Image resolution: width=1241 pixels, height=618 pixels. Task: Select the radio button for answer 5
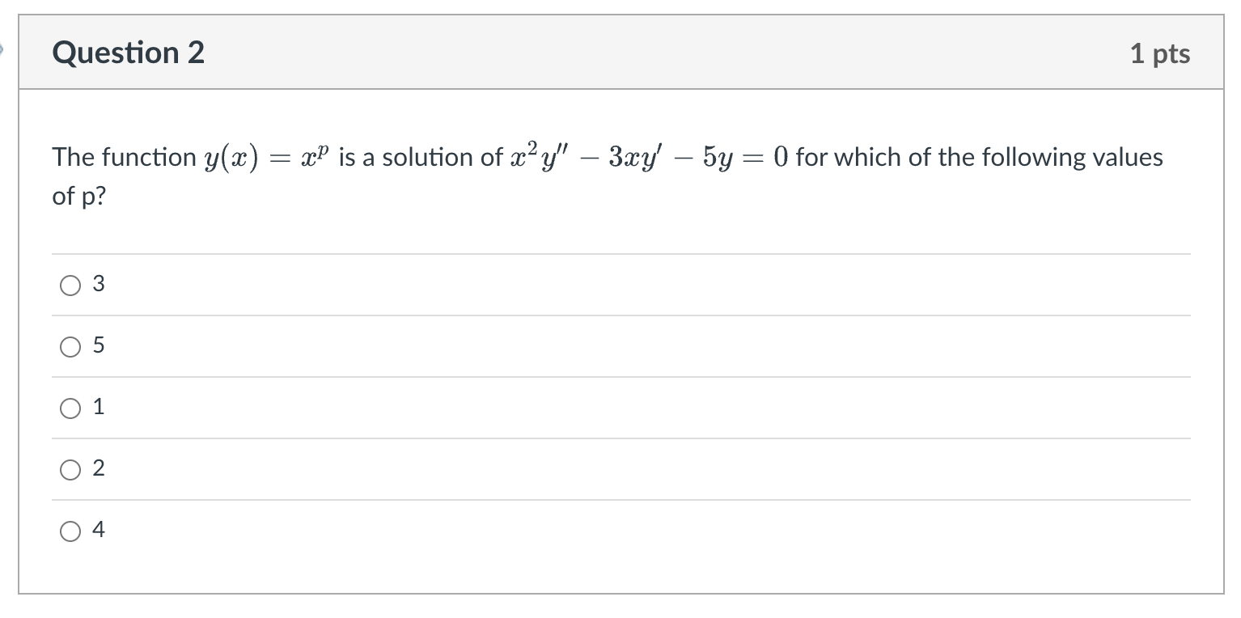tap(70, 346)
